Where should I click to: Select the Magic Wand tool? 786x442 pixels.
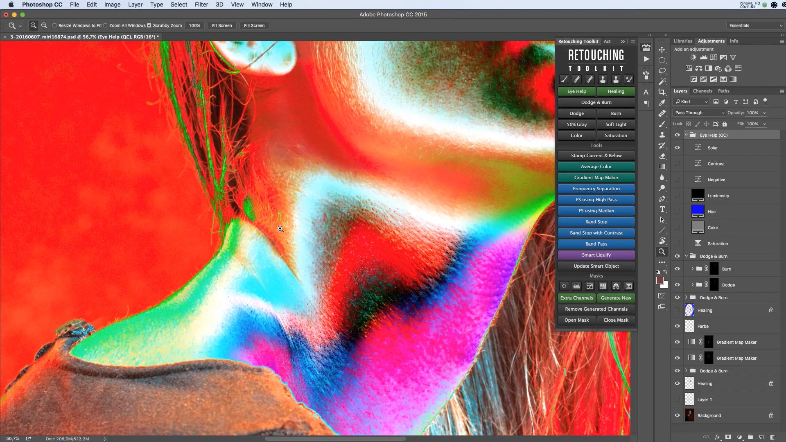[662, 81]
